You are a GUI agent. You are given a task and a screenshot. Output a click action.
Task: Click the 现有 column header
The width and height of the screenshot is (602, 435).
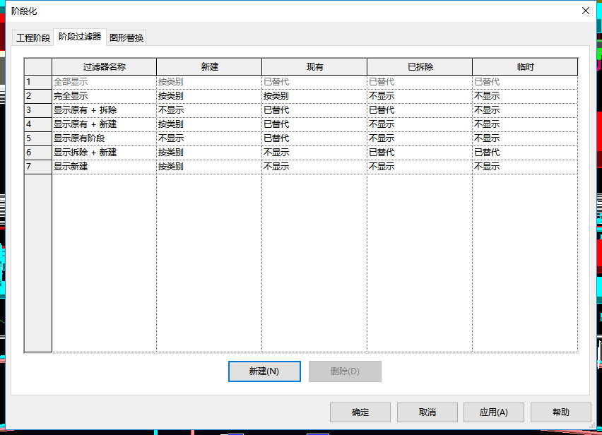pos(314,67)
